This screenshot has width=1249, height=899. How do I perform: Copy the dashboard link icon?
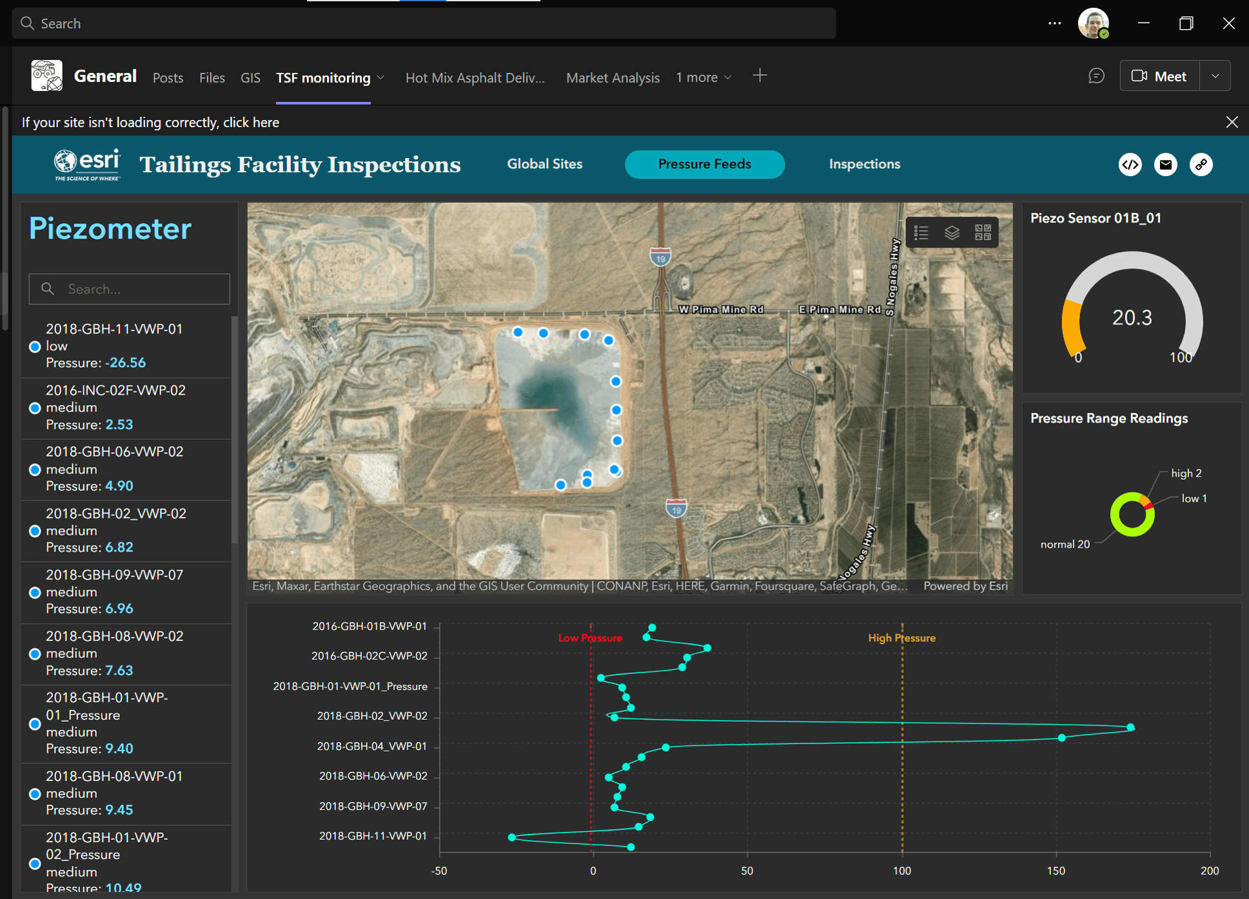tap(1201, 164)
